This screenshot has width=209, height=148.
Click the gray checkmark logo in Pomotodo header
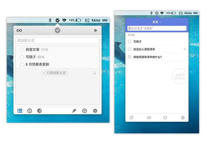tap(57, 30)
